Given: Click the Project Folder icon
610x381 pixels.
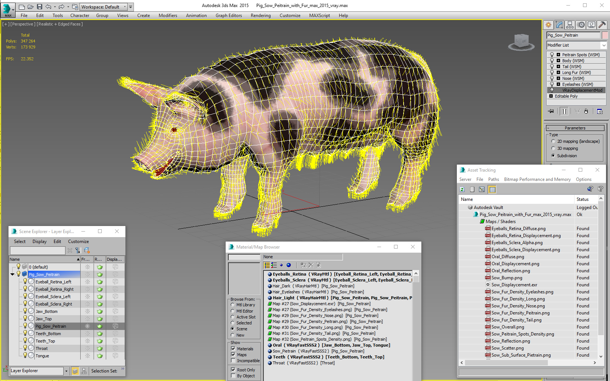Looking at the screenshot, I should point(75,7).
